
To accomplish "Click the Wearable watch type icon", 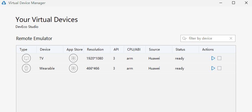I will click(26, 68).
